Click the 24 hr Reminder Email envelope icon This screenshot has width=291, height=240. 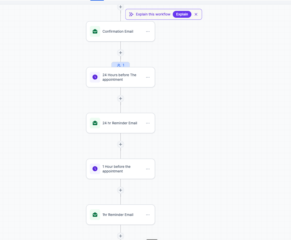click(95, 123)
